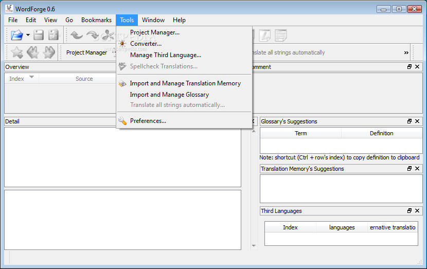This screenshot has width=427, height=269.
Task: Click Translate all strings automatically toolbar button
Action: (x=289, y=52)
